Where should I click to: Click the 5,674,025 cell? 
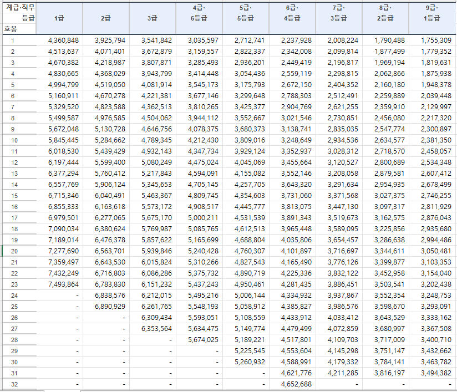[x=199, y=339]
